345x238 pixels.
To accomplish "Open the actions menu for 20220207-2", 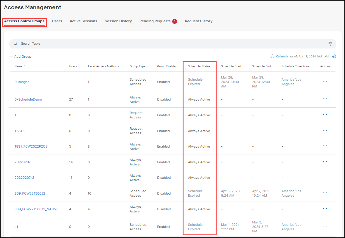I will pos(325,177).
